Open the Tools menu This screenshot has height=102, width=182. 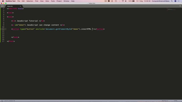(x=53, y=1)
